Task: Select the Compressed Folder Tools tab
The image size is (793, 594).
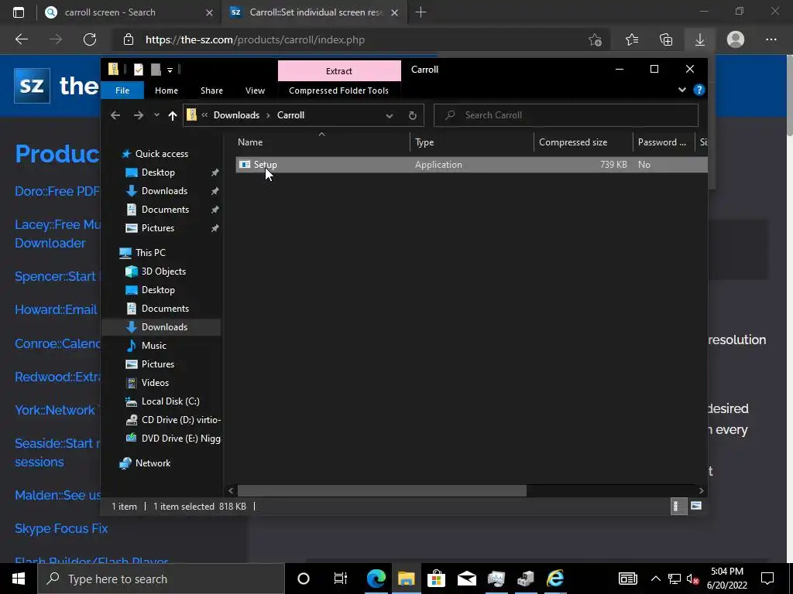Action: click(x=339, y=90)
